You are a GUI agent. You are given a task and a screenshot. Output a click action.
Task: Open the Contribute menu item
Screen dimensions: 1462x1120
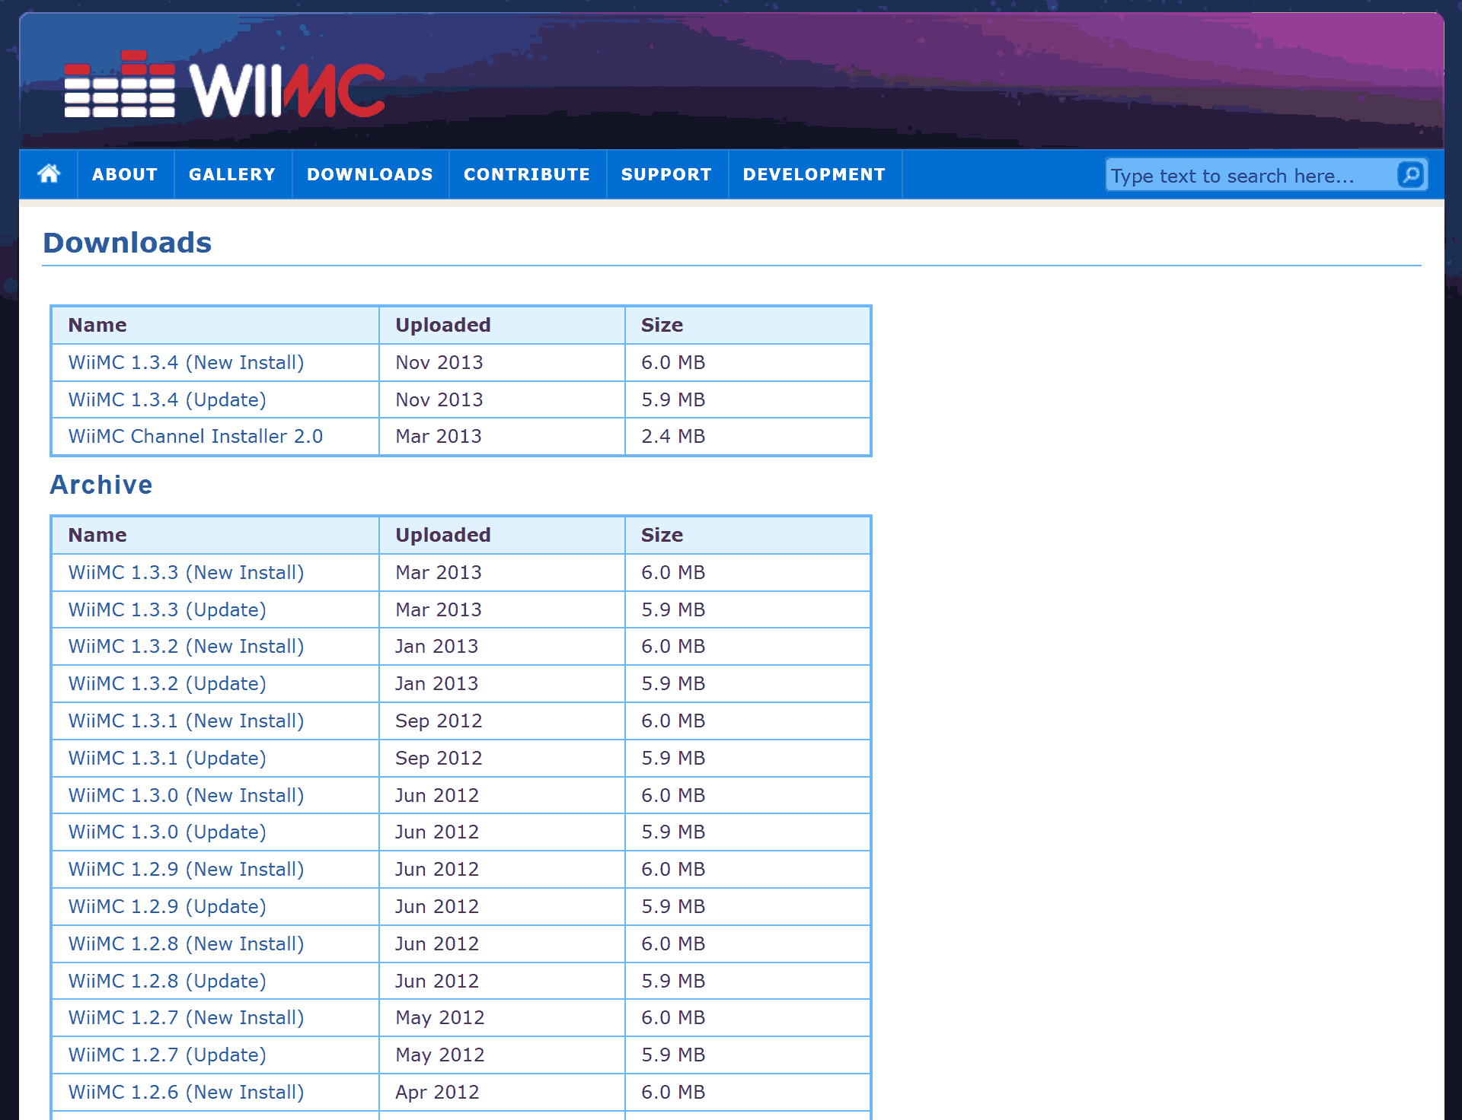[527, 174]
